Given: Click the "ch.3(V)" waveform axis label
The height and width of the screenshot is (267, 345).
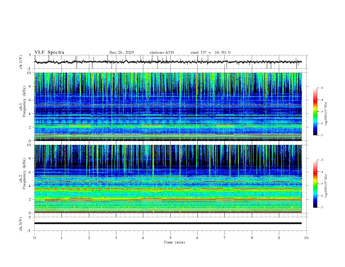Looking at the screenshot, I should [x=21, y=224].
